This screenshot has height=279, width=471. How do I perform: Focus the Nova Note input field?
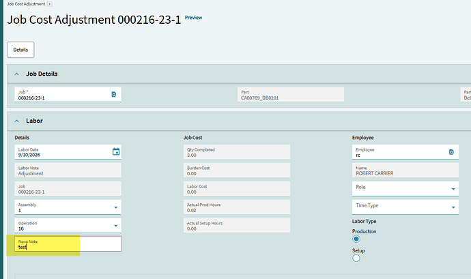coord(68,244)
